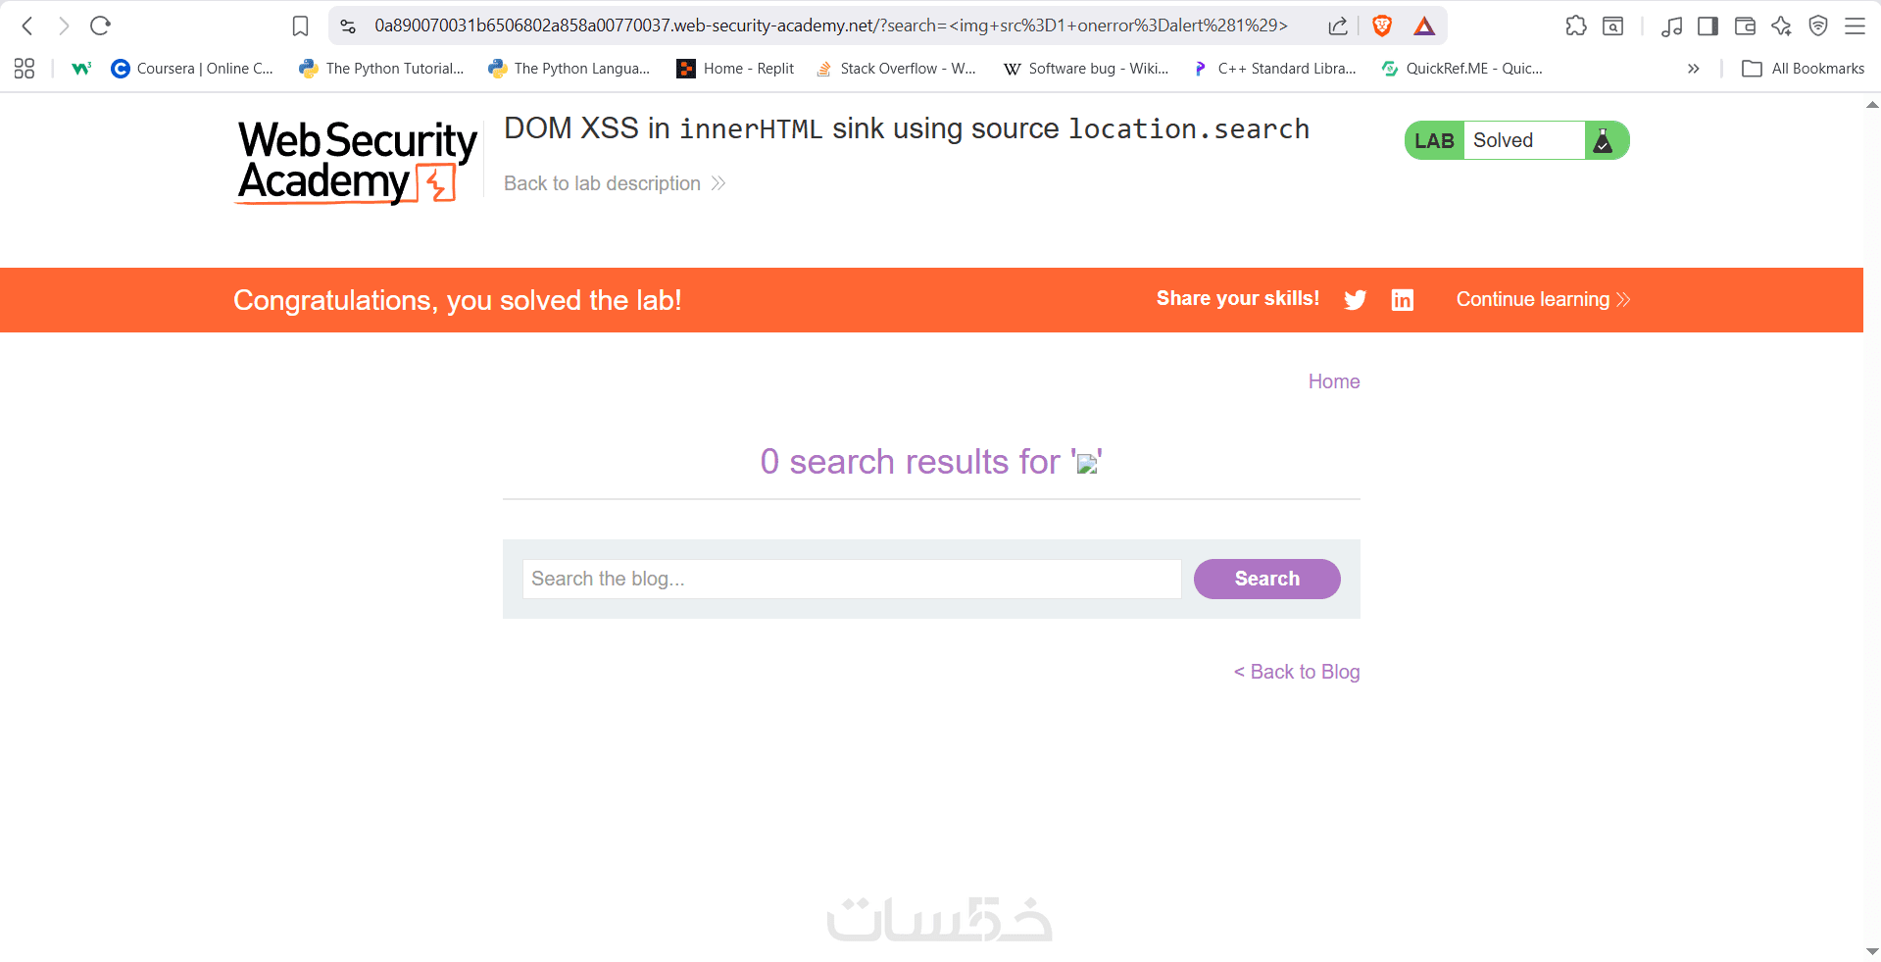Open the Coursera bookmark

pos(192,69)
